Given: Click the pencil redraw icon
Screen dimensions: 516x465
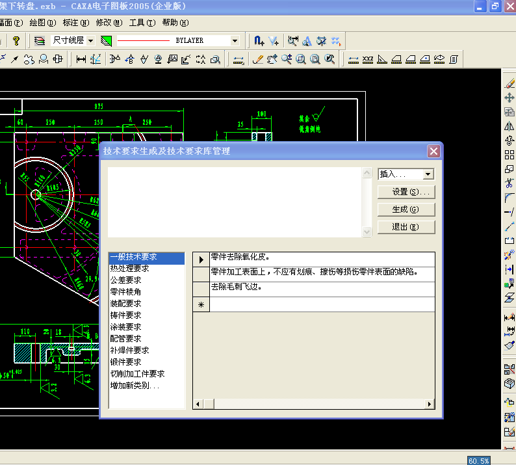Looking at the screenshot, I should click(x=257, y=59).
